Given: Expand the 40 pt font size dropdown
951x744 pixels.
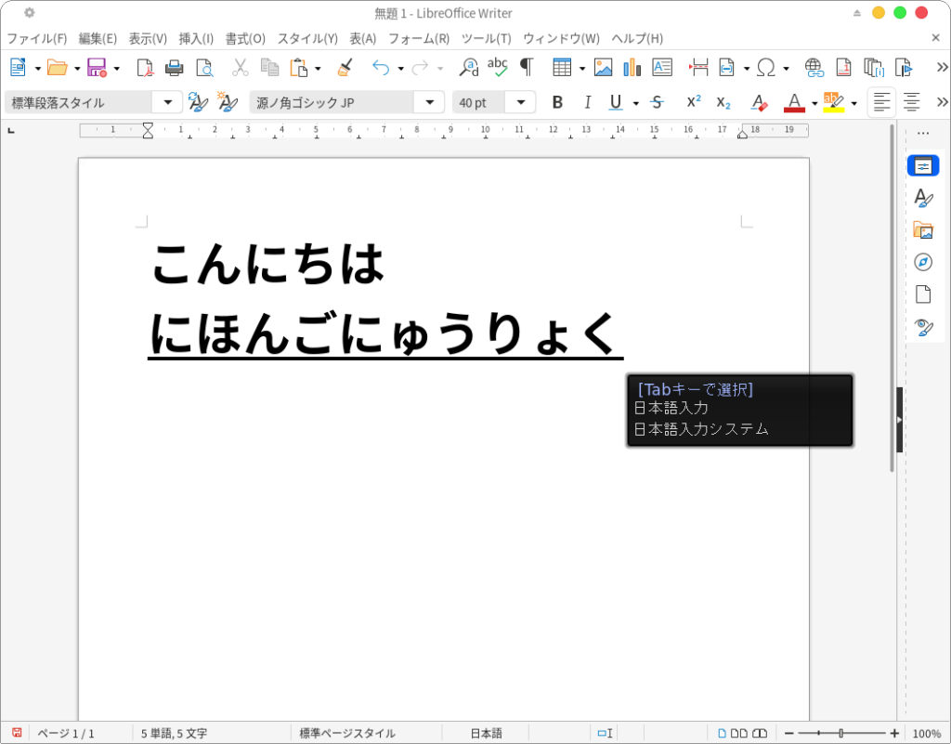Looking at the screenshot, I should pos(520,102).
